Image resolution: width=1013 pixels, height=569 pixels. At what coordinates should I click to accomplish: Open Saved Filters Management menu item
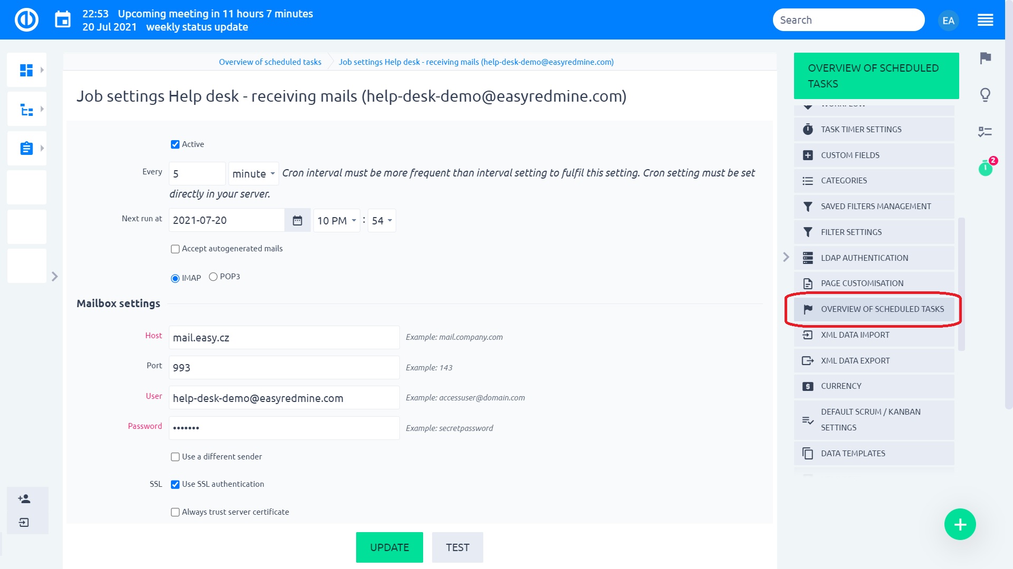coord(875,207)
